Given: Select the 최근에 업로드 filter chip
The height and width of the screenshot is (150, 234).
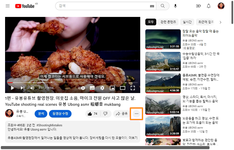Looking at the screenshot, I should click(x=206, y=22).
